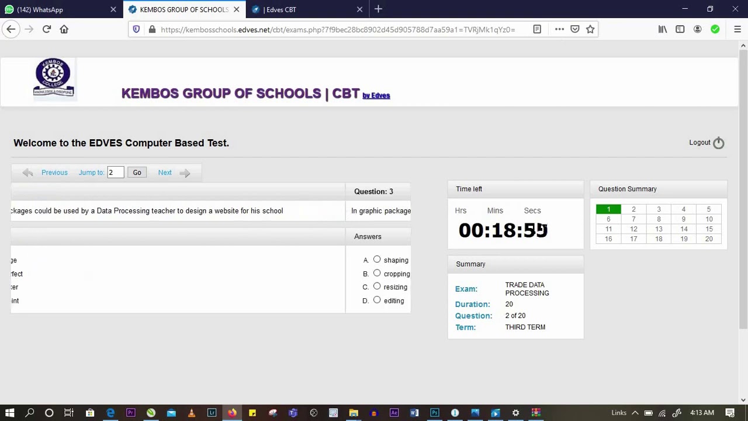The width and height of the screenshot is (748, 421).
Task: Jump to question 5 in summary
Action: coord(709,209)
